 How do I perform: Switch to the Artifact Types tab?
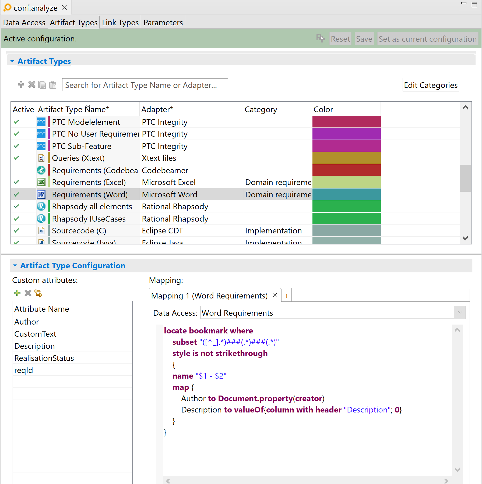[74, 22]
